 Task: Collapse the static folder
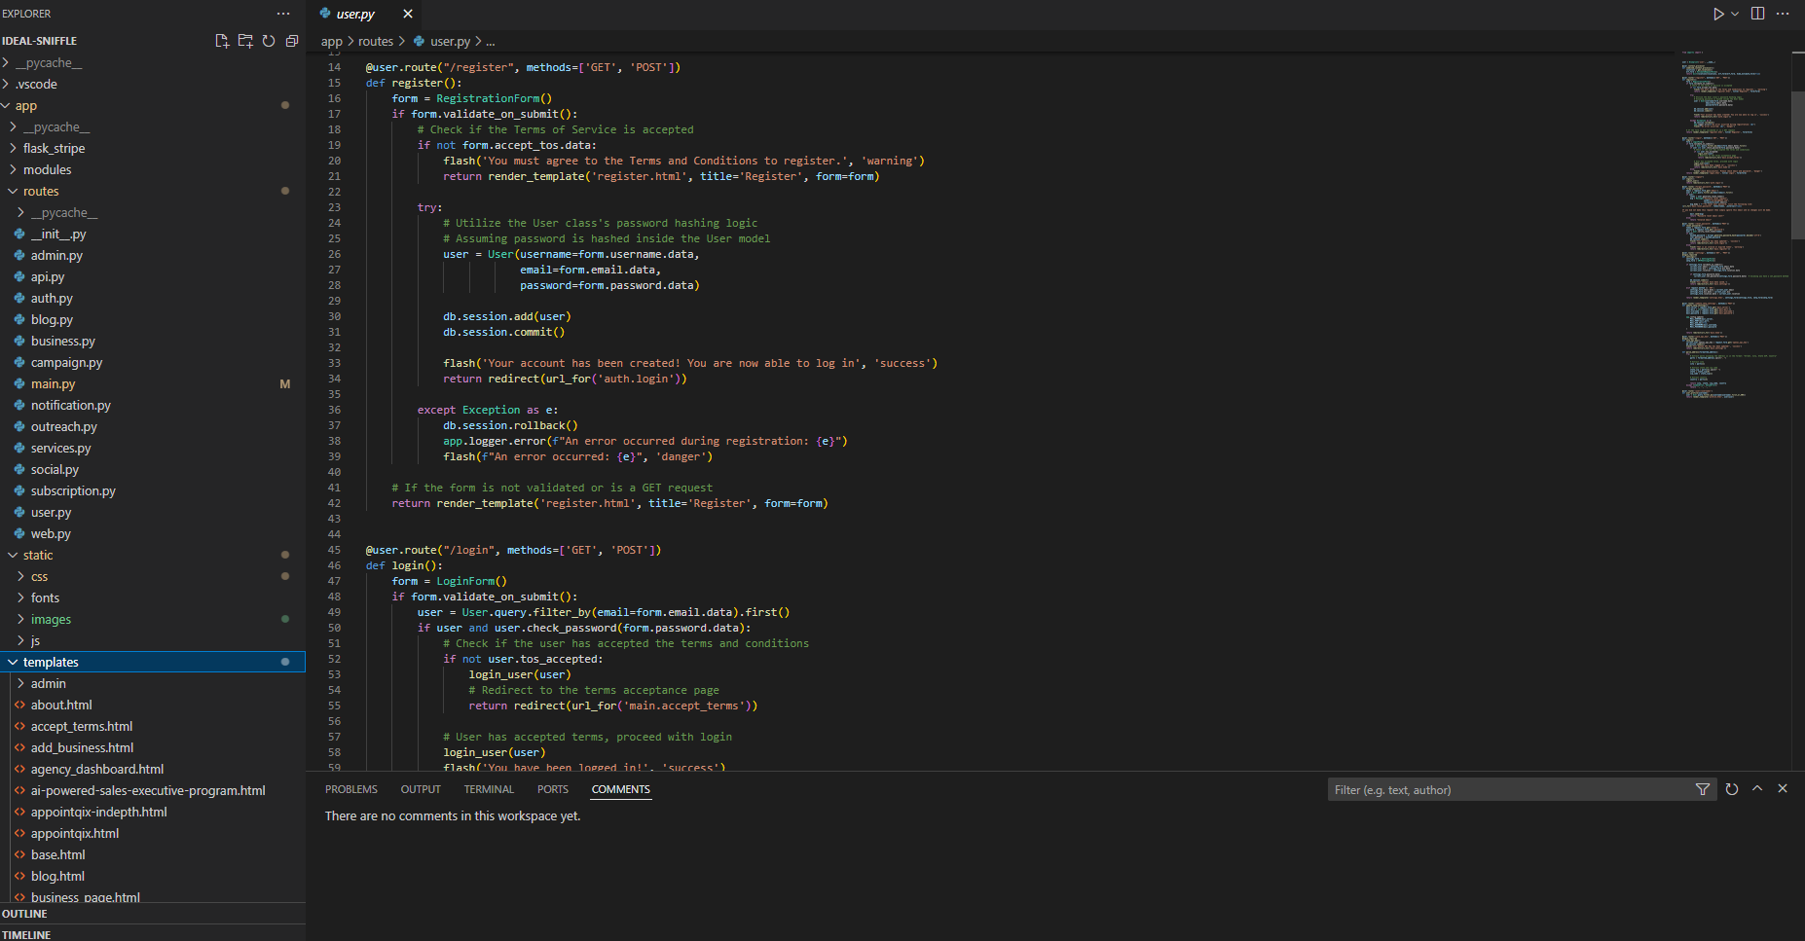(153, 555)
